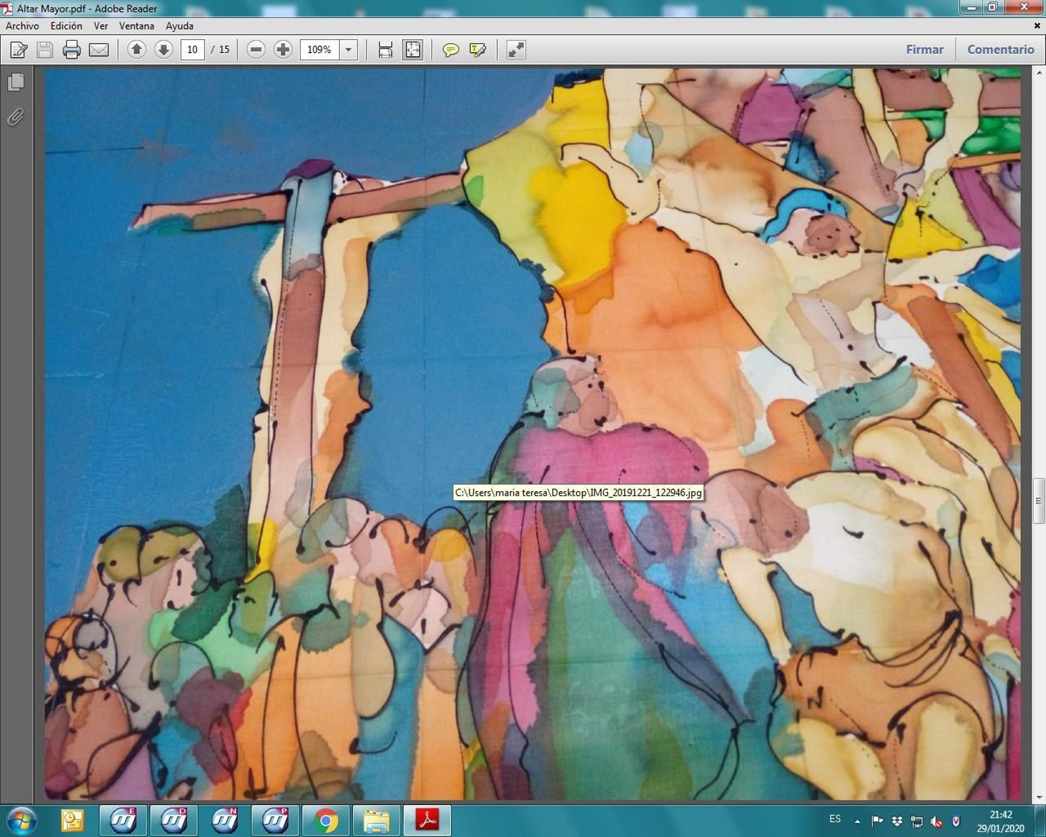Zoom in with the plus button
Viewport: 1046px width, 837px height.
click(x=283, y=50)
